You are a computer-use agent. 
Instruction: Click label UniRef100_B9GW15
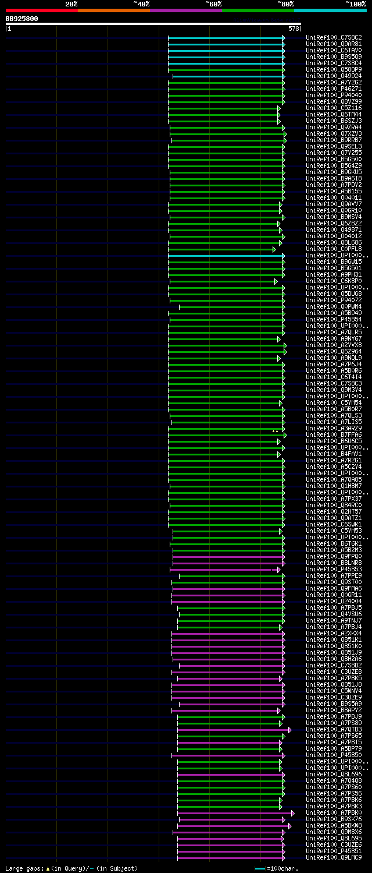tap(334, 262)
